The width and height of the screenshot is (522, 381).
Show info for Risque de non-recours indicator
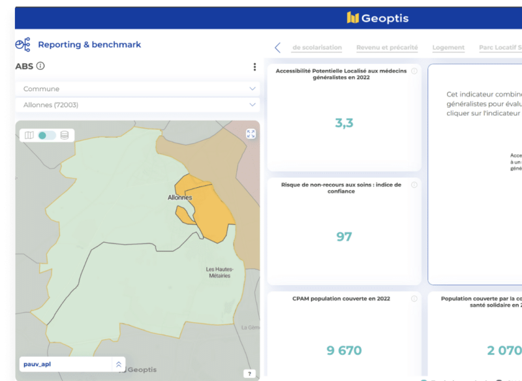(x=414, y=185)
